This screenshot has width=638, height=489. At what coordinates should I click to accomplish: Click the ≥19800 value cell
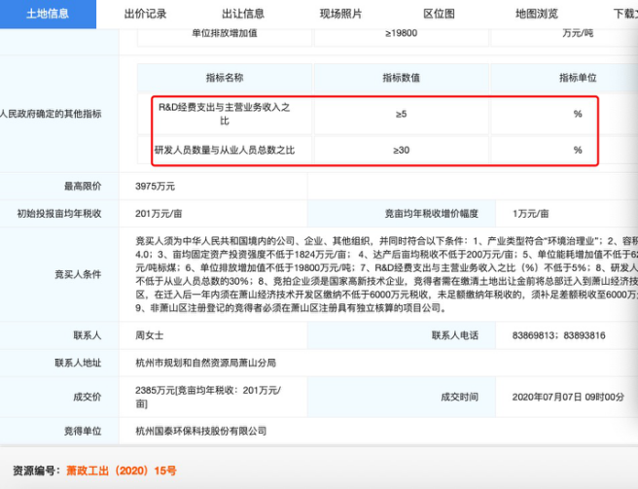pos(401,32)
